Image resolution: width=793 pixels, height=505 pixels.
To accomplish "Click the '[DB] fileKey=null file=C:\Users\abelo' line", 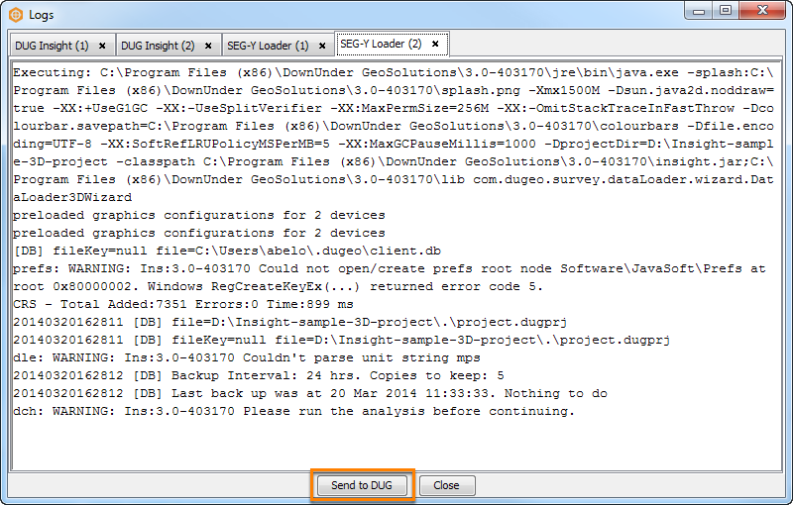I will coord(227,251).
